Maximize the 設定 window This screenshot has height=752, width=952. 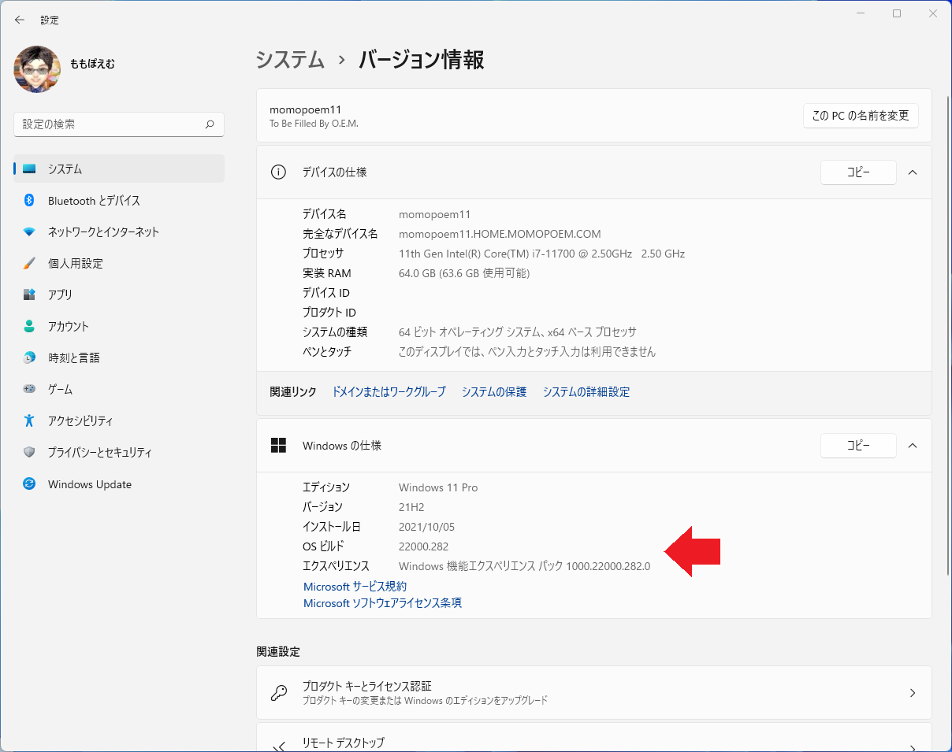click(897, 13)
